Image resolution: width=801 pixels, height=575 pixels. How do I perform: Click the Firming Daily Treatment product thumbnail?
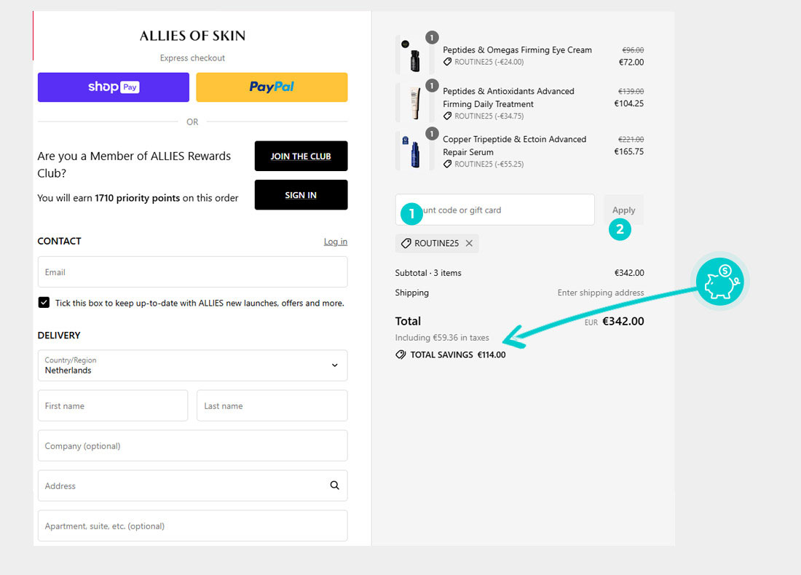tap(414, 103)
